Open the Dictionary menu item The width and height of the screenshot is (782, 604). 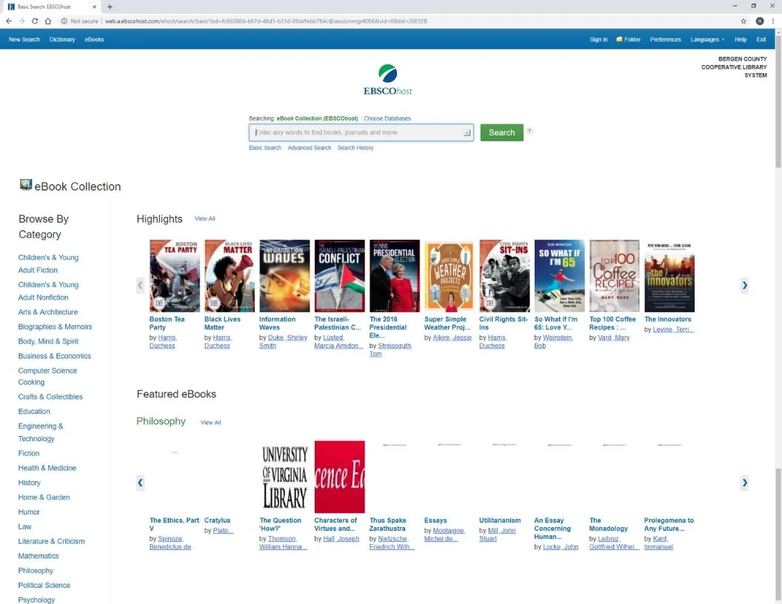(62, 39)
